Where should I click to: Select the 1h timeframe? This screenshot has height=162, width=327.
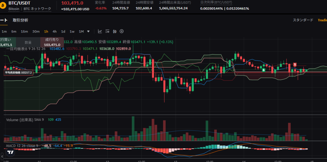46,31
